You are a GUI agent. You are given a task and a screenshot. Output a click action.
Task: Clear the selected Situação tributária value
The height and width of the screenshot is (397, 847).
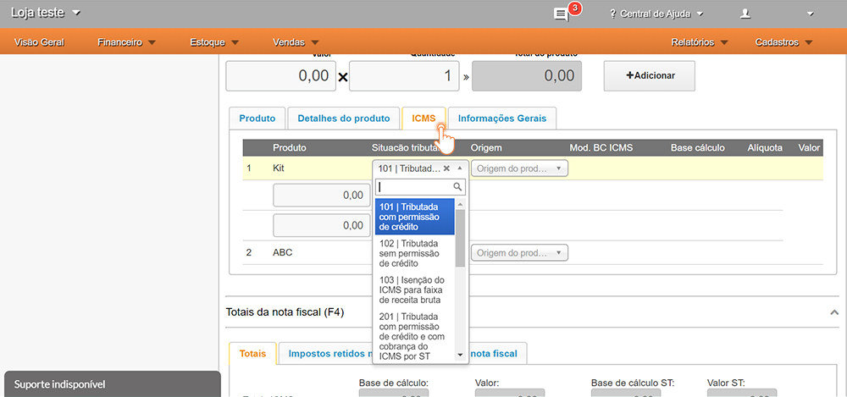pyautogui.click(x=446, y=168)
